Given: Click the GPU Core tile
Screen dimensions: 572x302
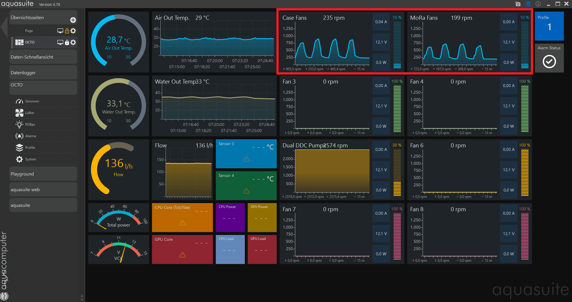Looking at the screenshot, I should point(182,249).
